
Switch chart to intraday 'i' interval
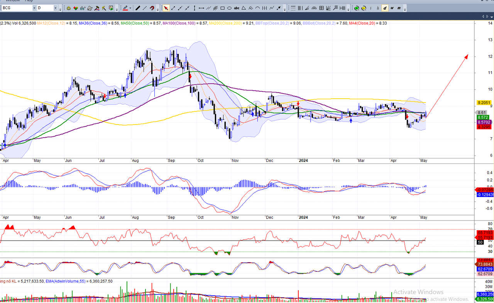371,8
